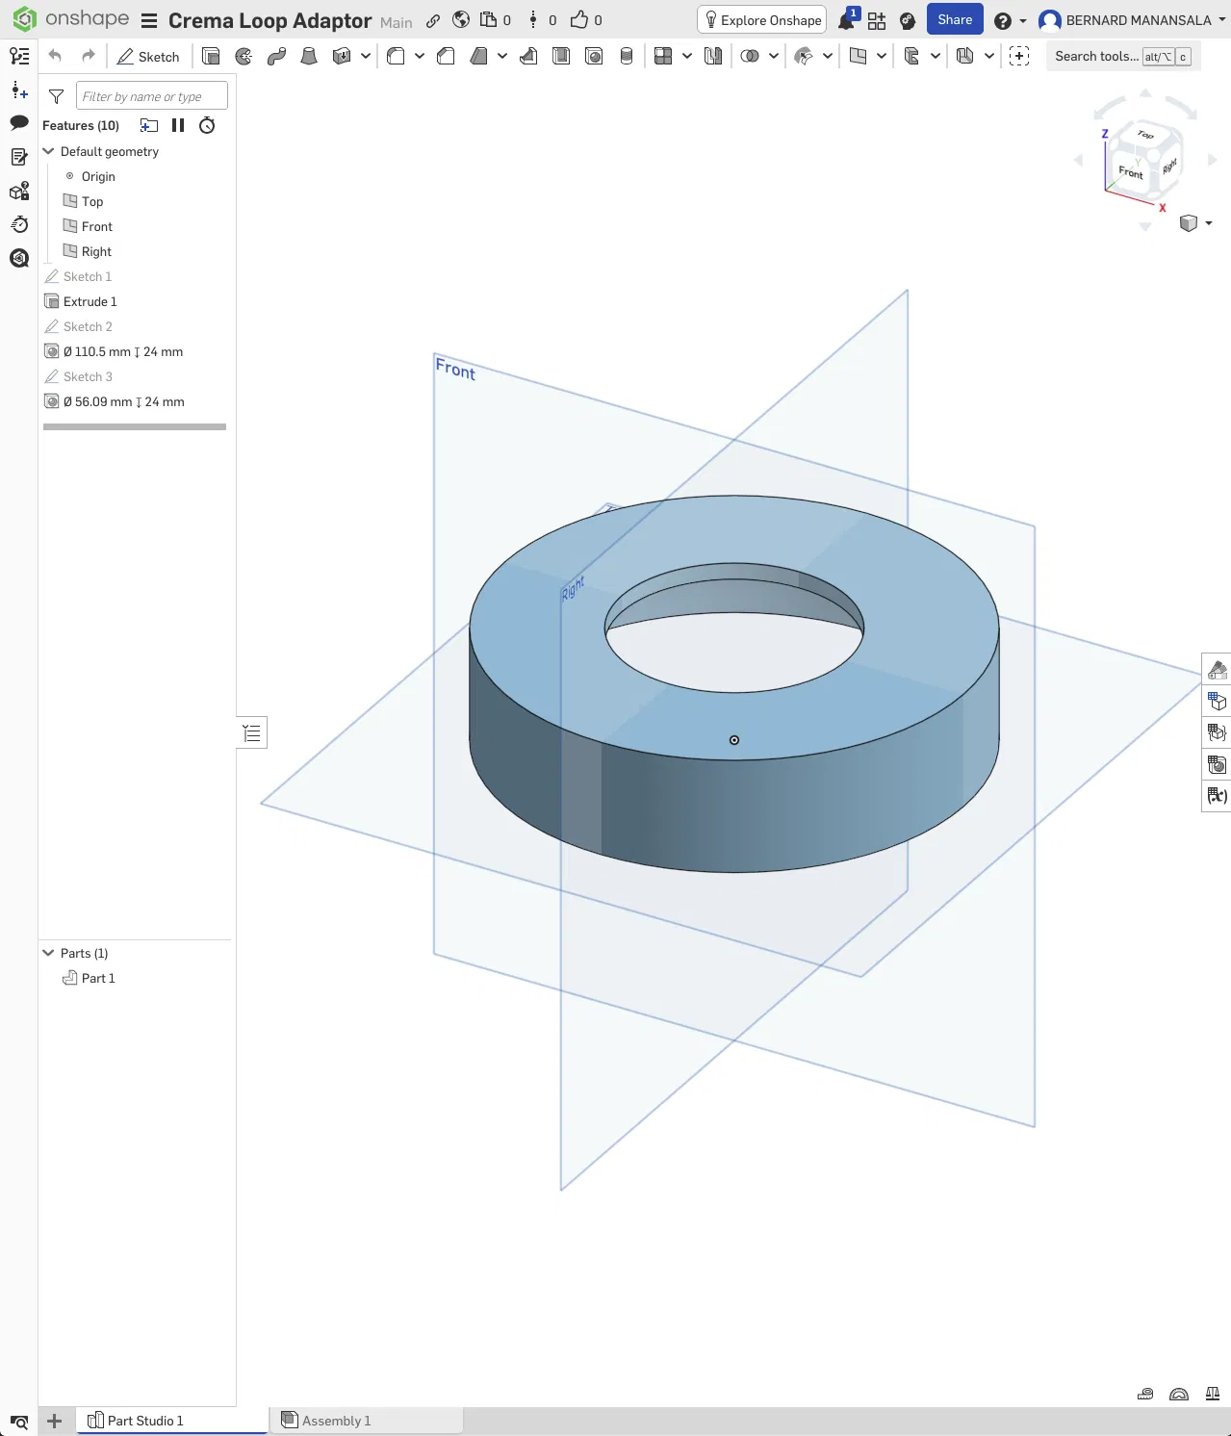The image size is (1231, 1436).
Task: Open the Fillet tool dropdown arrow
Action: coord(420,57)
